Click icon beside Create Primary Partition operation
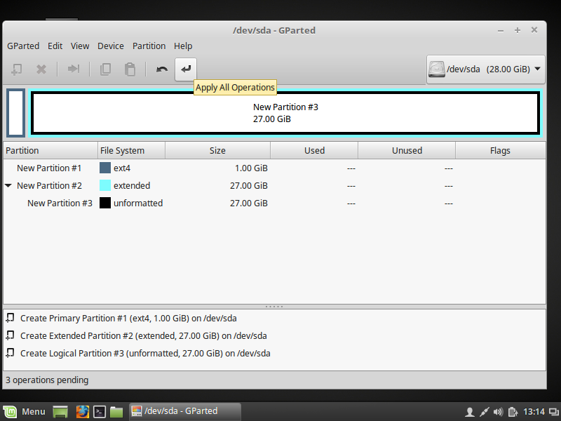Image resolution: width=561 pixels, height=421 pixels. click(x=10, y=318)
